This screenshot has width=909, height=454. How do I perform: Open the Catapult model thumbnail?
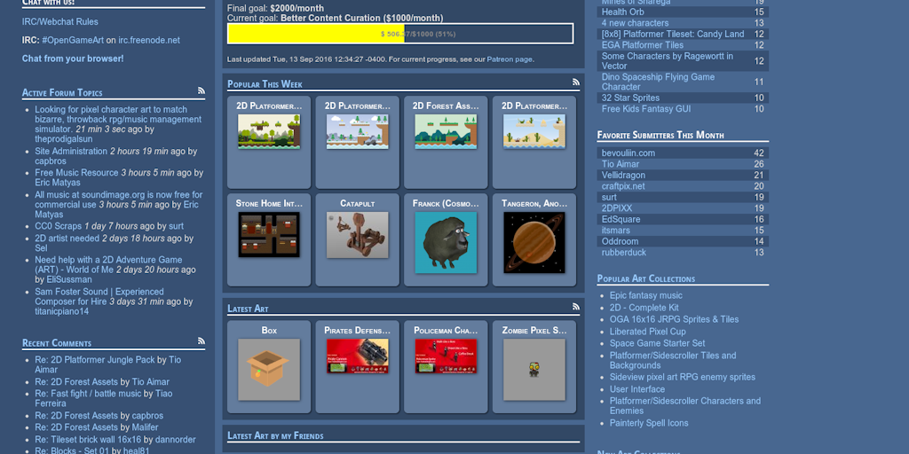(358, 234)
